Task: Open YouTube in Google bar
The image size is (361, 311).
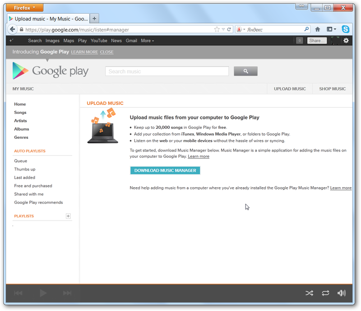Action: (99, 41)
